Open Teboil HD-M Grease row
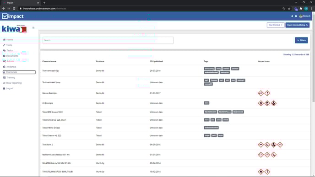The width and height of the screenshot is (315, 177). click(x=175, y=128)
